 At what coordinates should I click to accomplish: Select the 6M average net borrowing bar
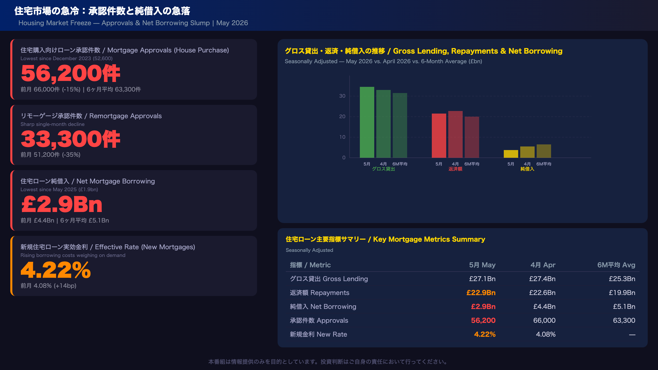coord(544,151)
